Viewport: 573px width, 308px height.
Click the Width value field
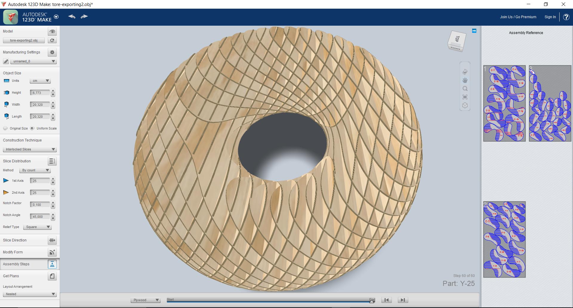tap(40, 105)
